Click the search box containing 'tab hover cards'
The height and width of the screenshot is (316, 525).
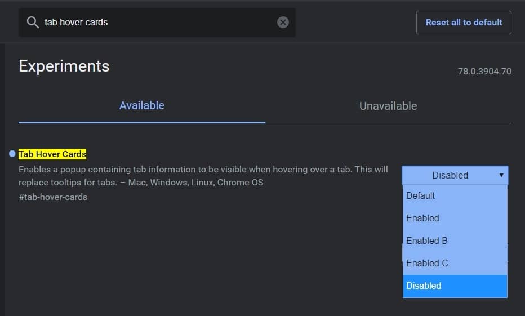pyautogui.click(x=157, y=23)
